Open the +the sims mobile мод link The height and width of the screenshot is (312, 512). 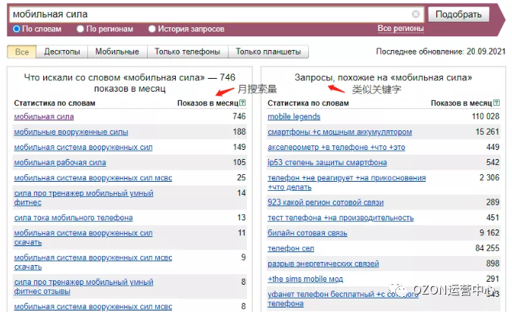tap(305, 279)
